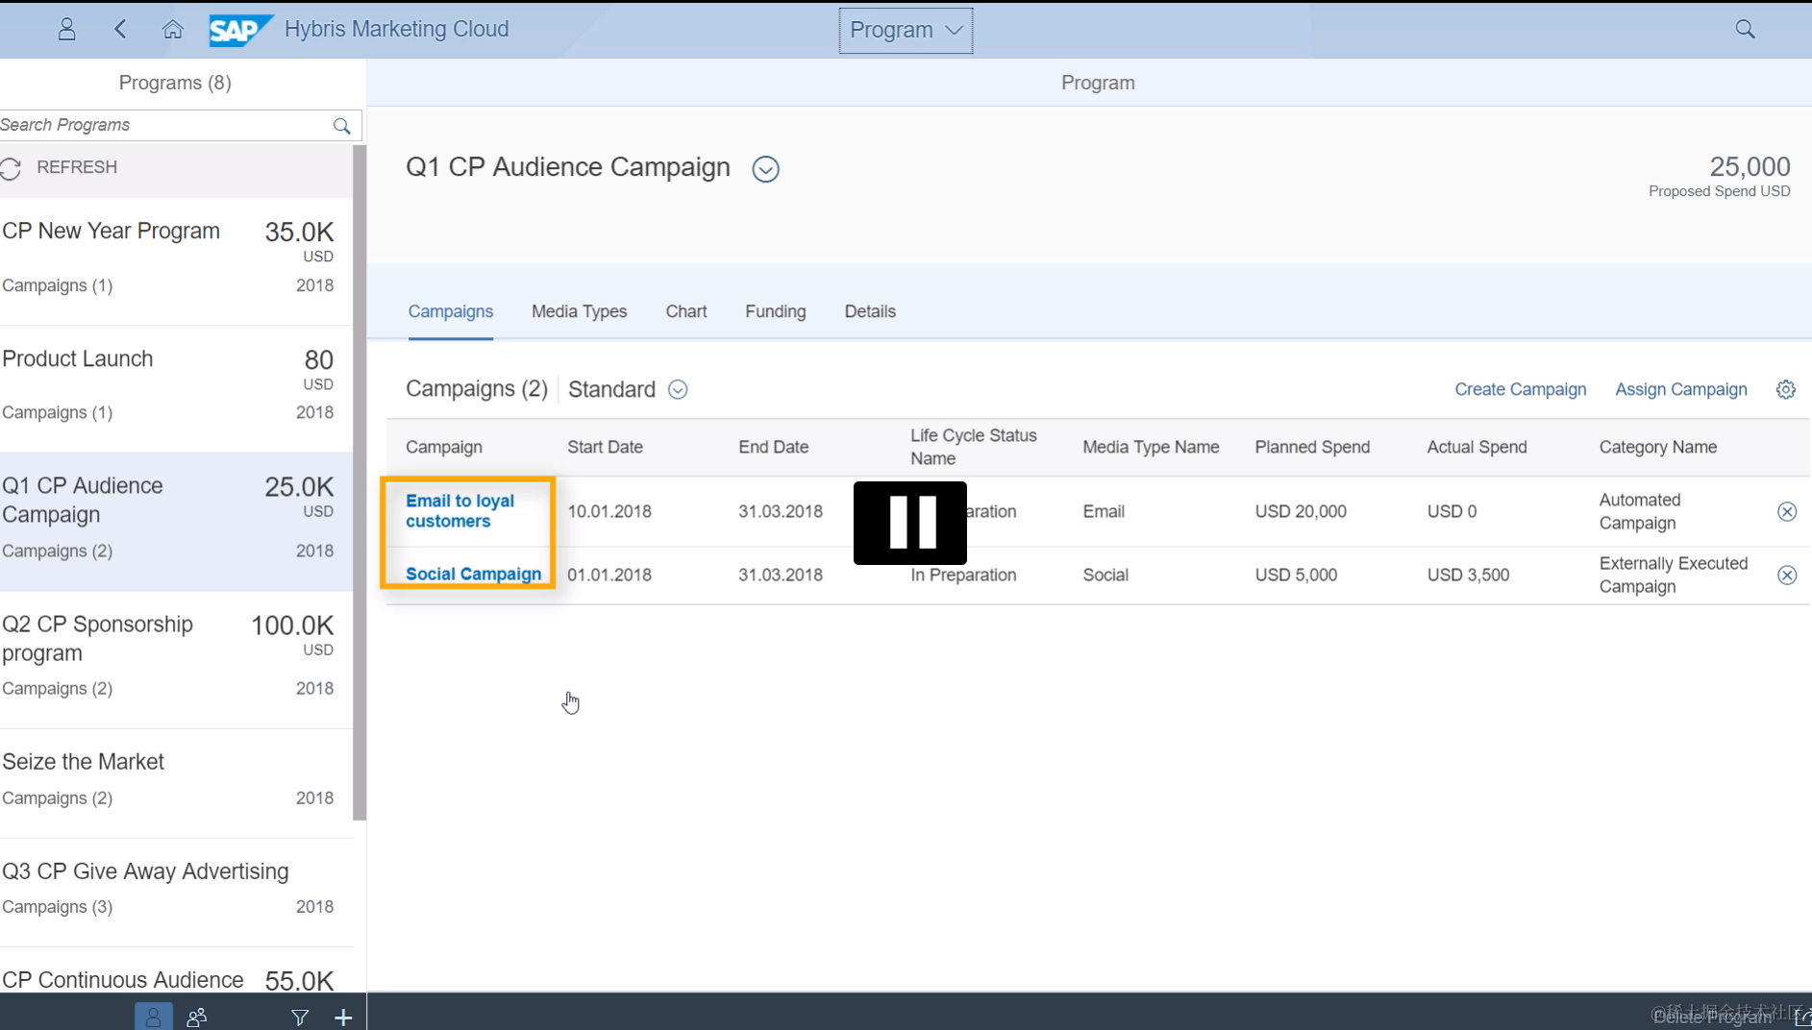Click the 25,000 Proposed Spend value

click(x=1750, y=166)
